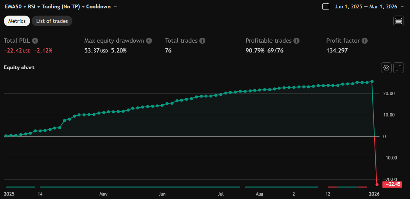Switch to the List of trades tab

click(52, 21)
